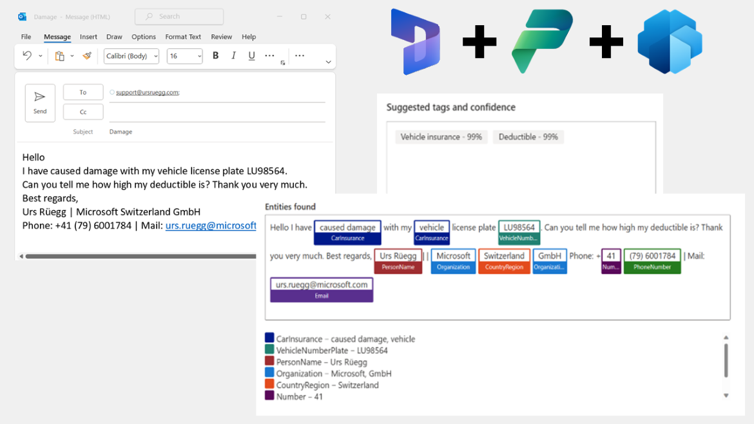Toggle Underline formatting
Viewport: 754px width, 424px height.
251,56
